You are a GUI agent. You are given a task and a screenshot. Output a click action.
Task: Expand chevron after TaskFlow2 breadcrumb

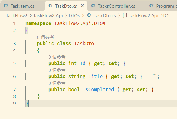point(31,16)
